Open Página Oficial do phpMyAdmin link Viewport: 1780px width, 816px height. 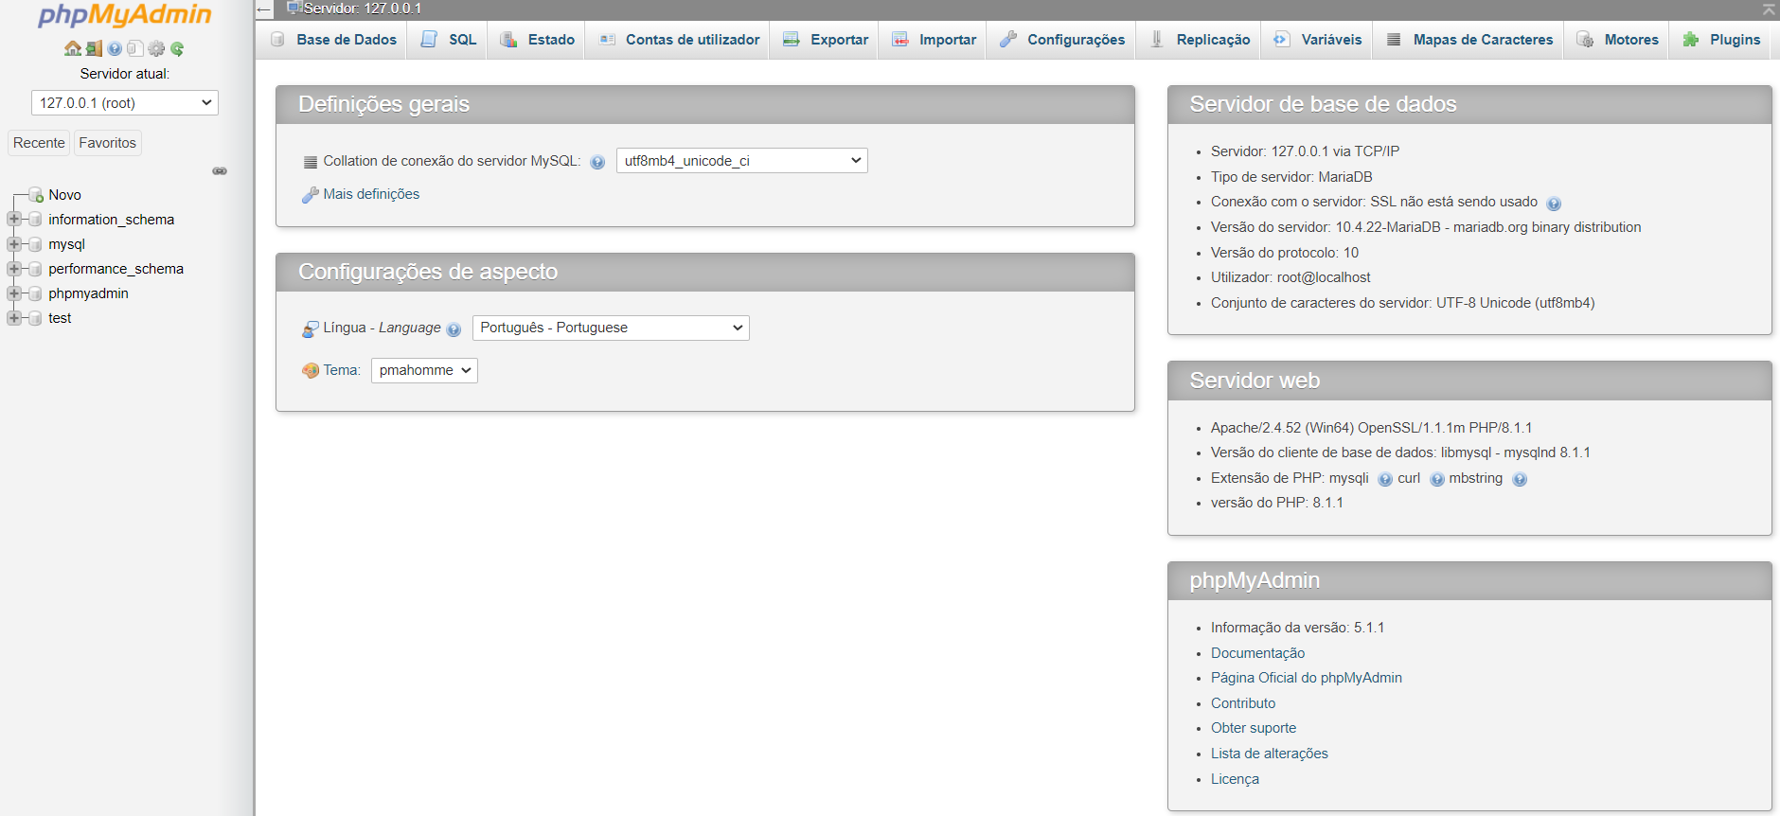click(x=1307, y=678)
